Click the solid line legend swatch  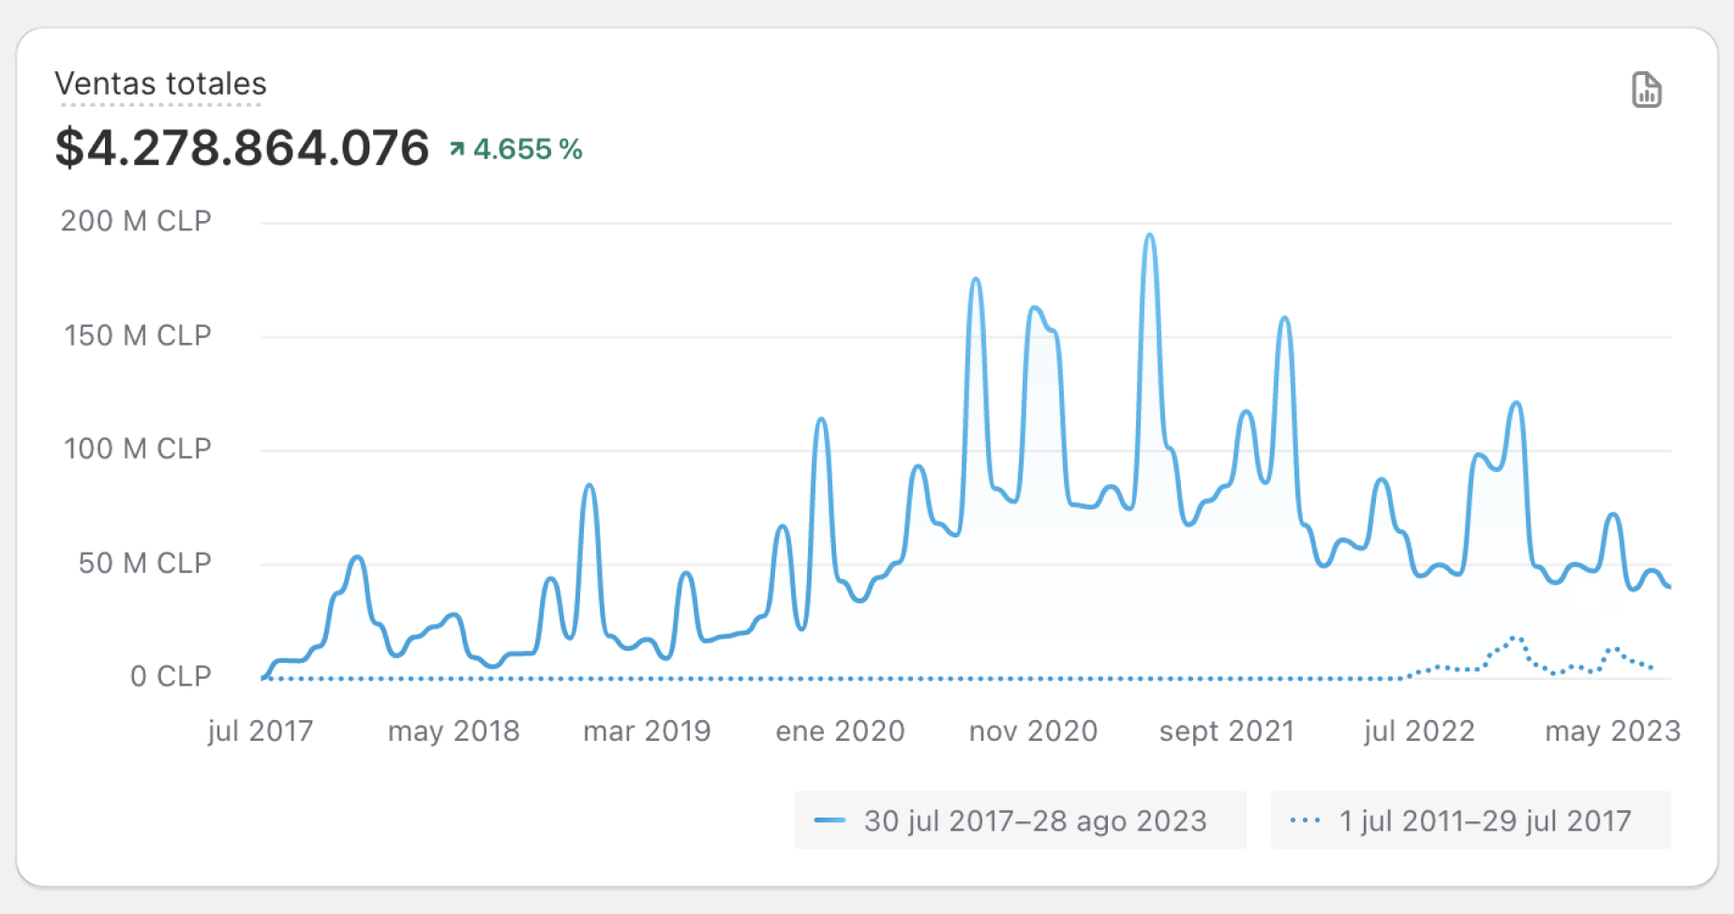point(830,820)
